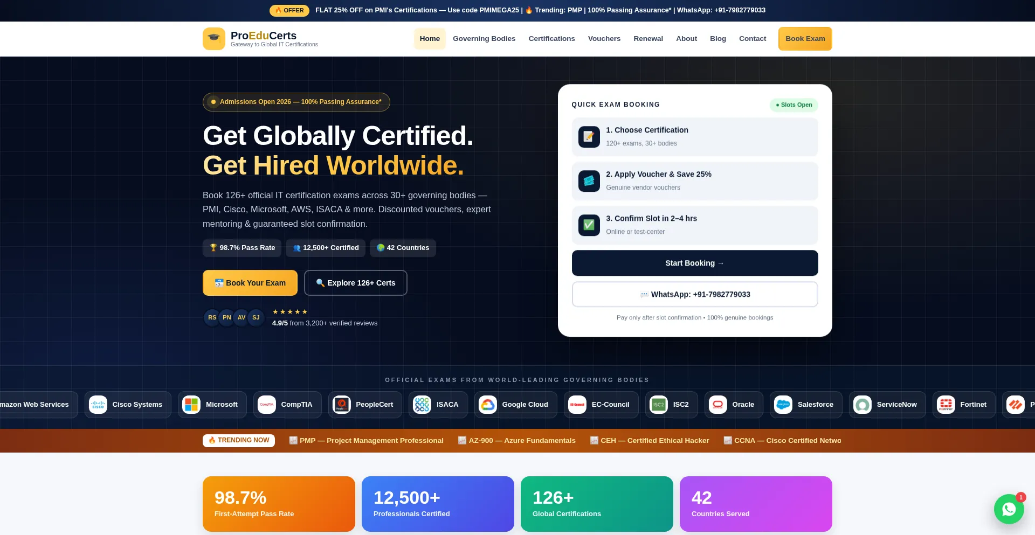Open the Certifications nav item
The image size is (1035, 535).
tap(551, 39)
